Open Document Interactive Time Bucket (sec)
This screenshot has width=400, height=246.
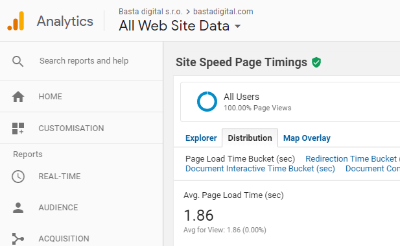(x=260, y=169)
